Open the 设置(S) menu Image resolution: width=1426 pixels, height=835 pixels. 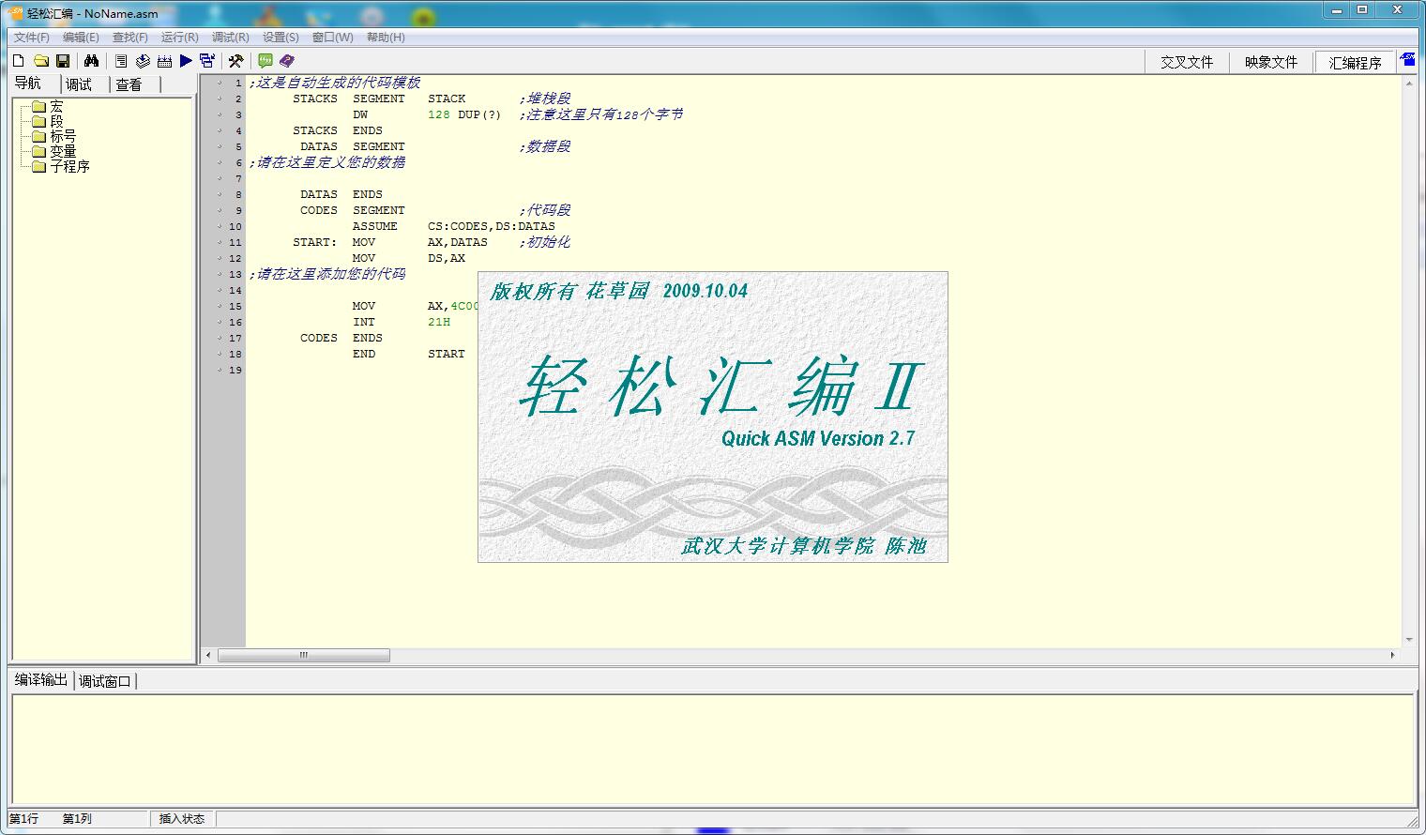[281, 38]
